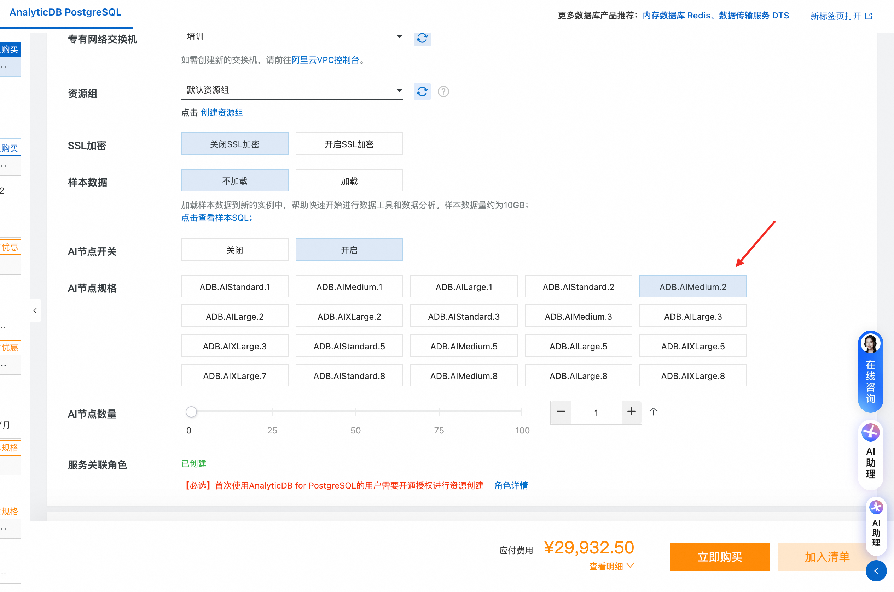Click 创建资源组 link
Screen dimensions: 894x592
click(x=222, y=113)
